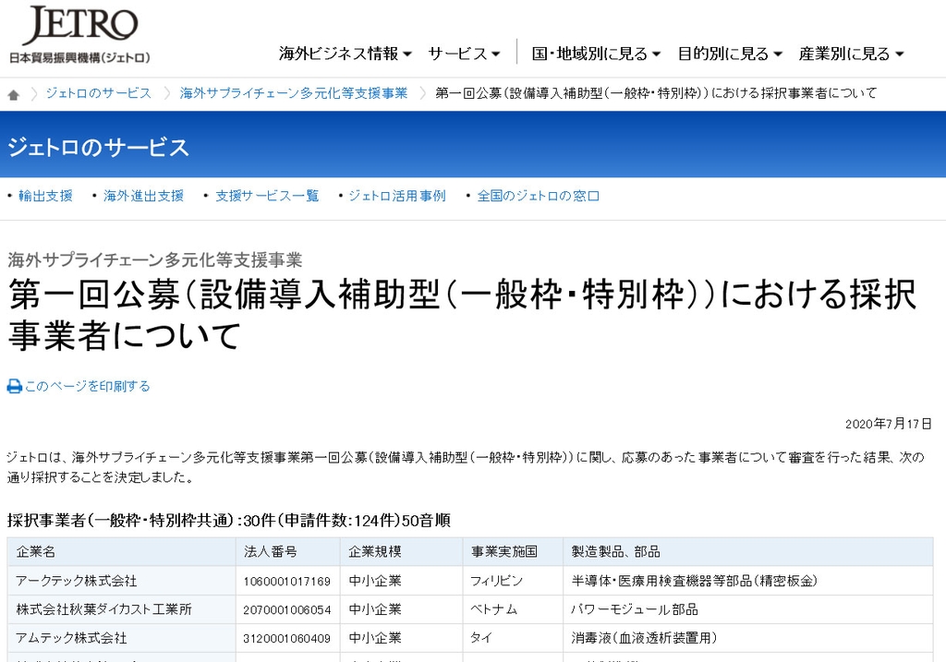
Task: Expand 産業別に見る dropdown
Action: (x=851, y=54)
